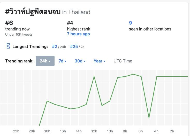Open the '7 hours ago' highest rank link
This screenshot has height=136, width=190.
78,34
